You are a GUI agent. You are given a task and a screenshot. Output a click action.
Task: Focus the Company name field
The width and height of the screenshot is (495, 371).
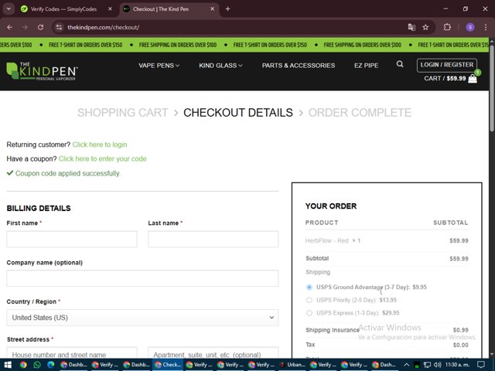tap(142, 278)
